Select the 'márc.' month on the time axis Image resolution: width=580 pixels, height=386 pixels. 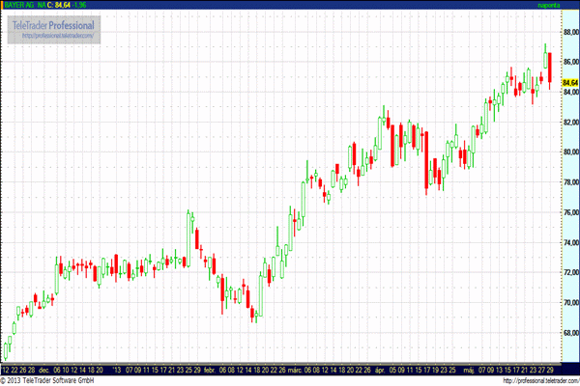point(294,369)
